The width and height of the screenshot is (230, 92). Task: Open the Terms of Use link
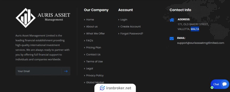[95, 62]
